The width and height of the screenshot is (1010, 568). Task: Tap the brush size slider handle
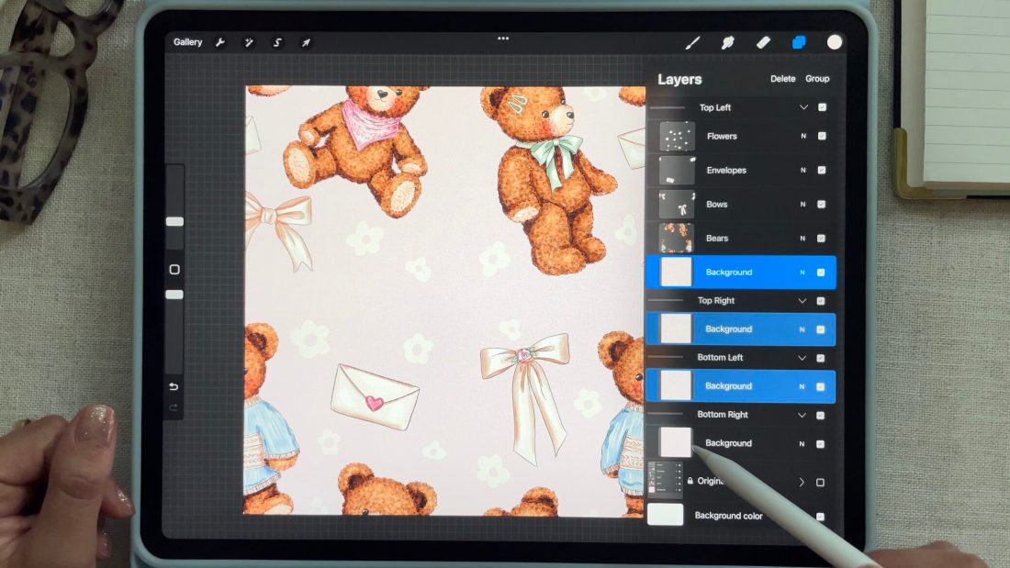(x=174, y=221)
